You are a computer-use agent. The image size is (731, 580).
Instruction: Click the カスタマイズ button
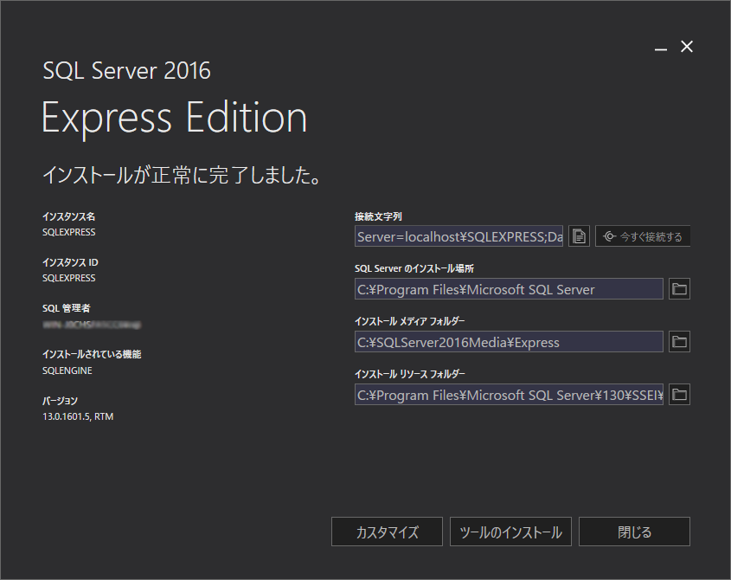point(387,532)
